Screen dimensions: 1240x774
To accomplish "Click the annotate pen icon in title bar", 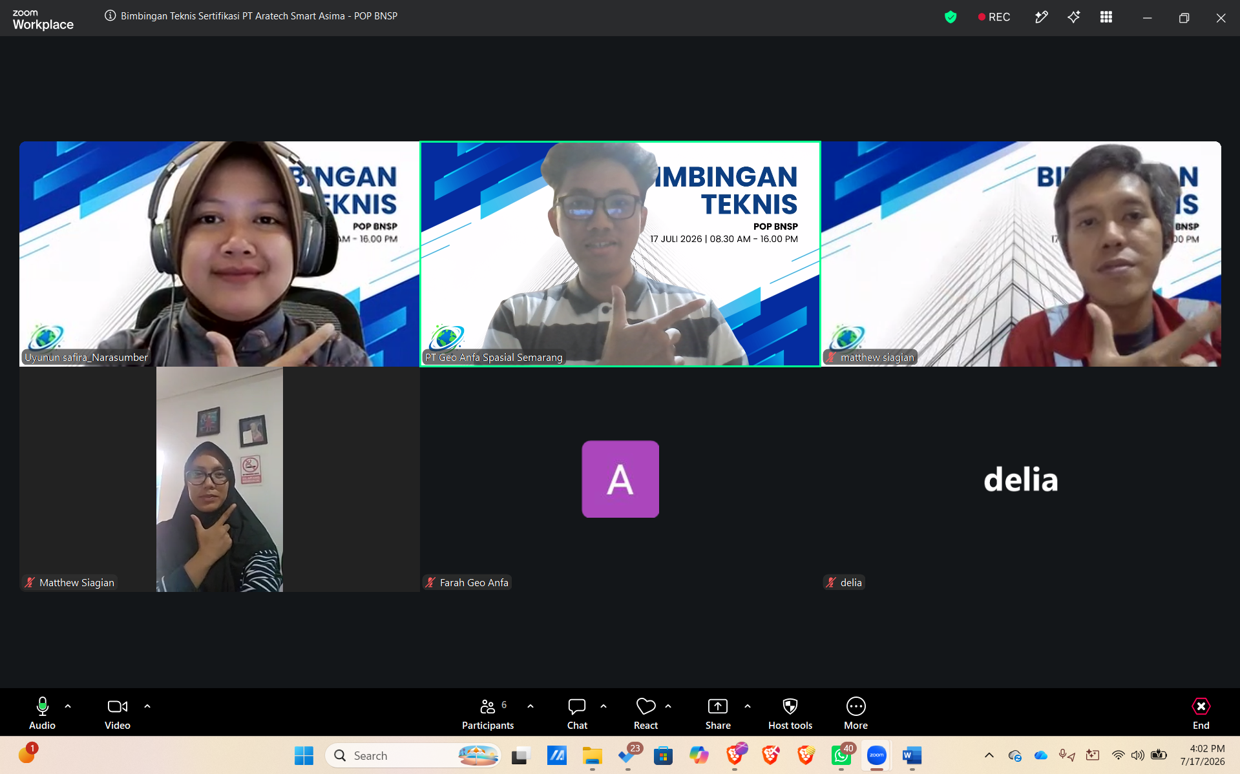I will coord(1041,17).
